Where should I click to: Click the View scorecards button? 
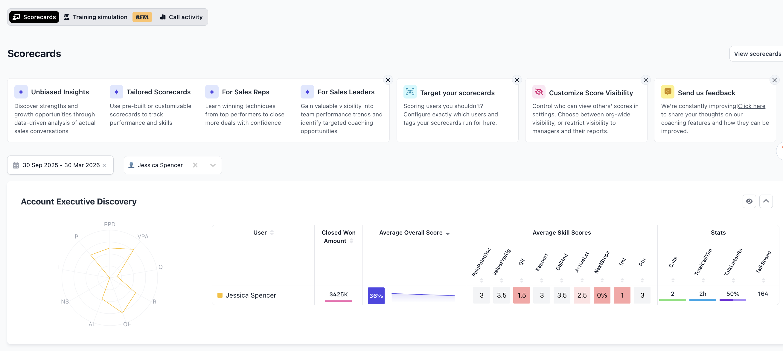[757, 54]
